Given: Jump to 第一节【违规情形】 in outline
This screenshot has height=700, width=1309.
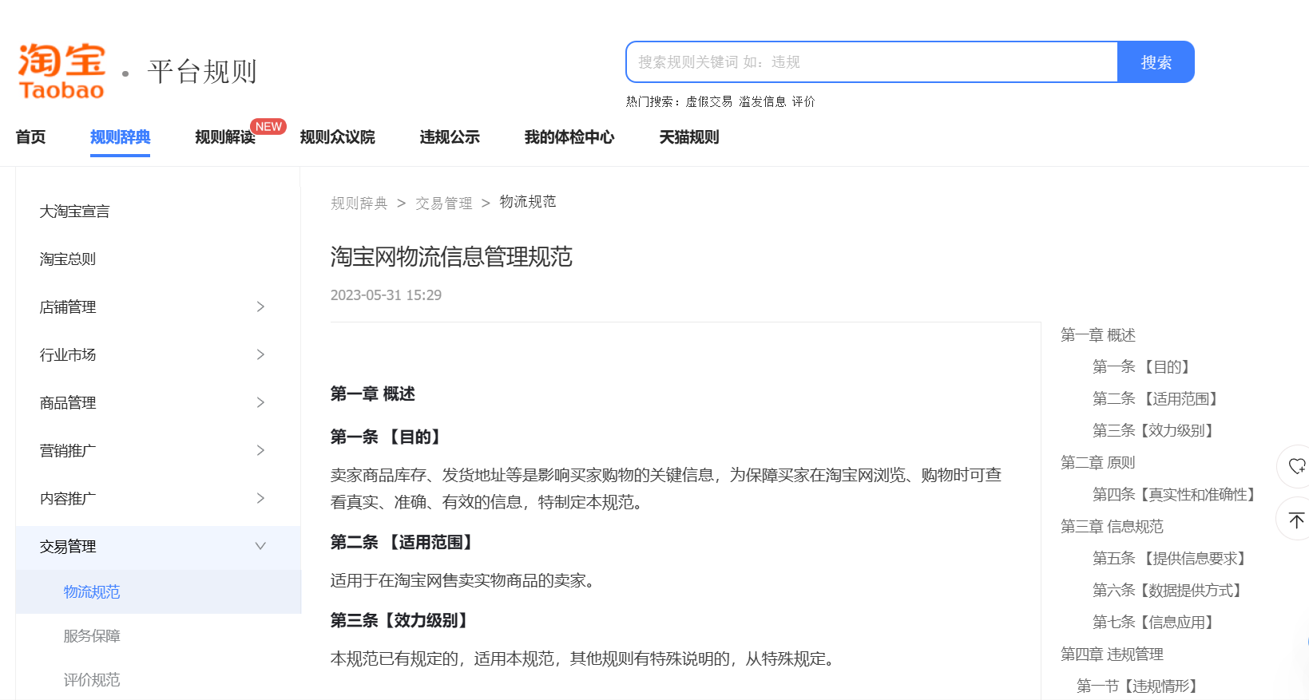Looking at the screenshot, I should tap(1140, 686).
